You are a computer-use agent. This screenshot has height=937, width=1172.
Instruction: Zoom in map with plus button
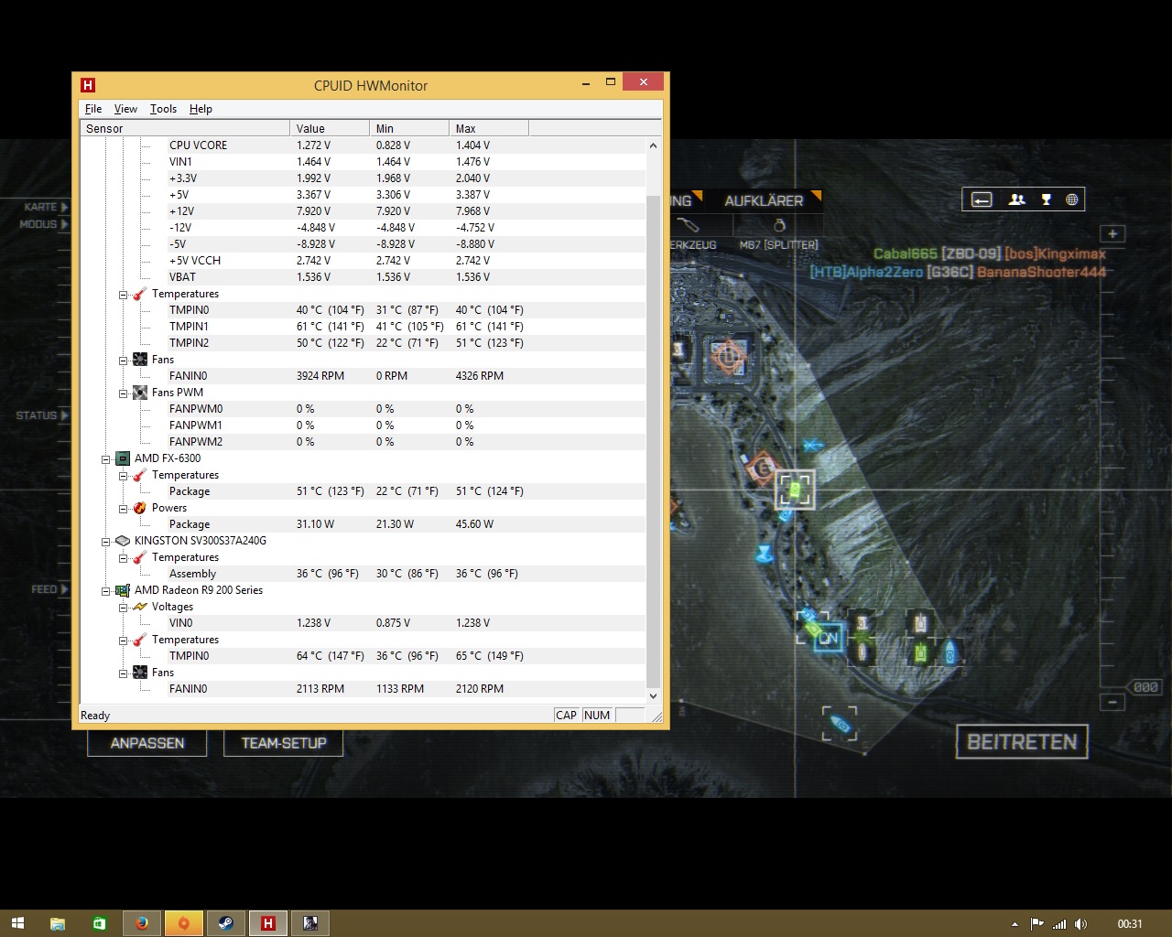point(1112,234)
